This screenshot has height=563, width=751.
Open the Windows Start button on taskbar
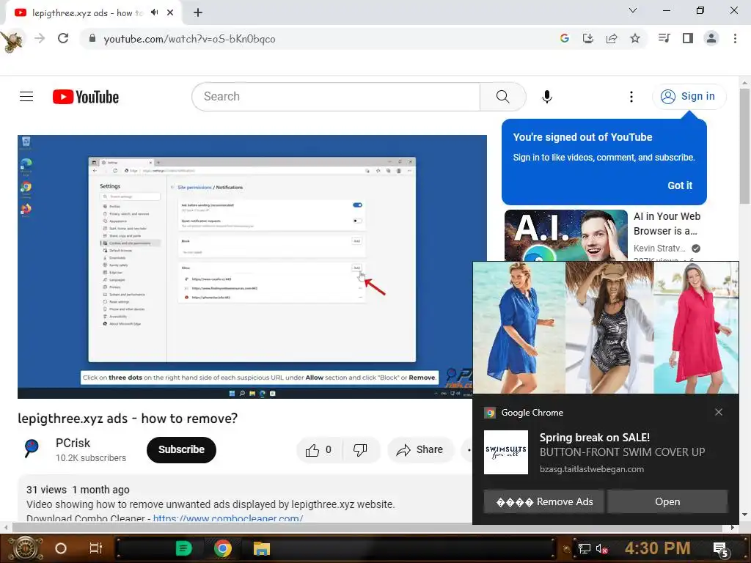click(x=26, y=548)
